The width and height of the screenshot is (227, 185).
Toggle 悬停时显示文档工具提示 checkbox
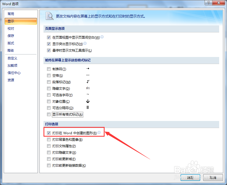click(x=49, y=50)
